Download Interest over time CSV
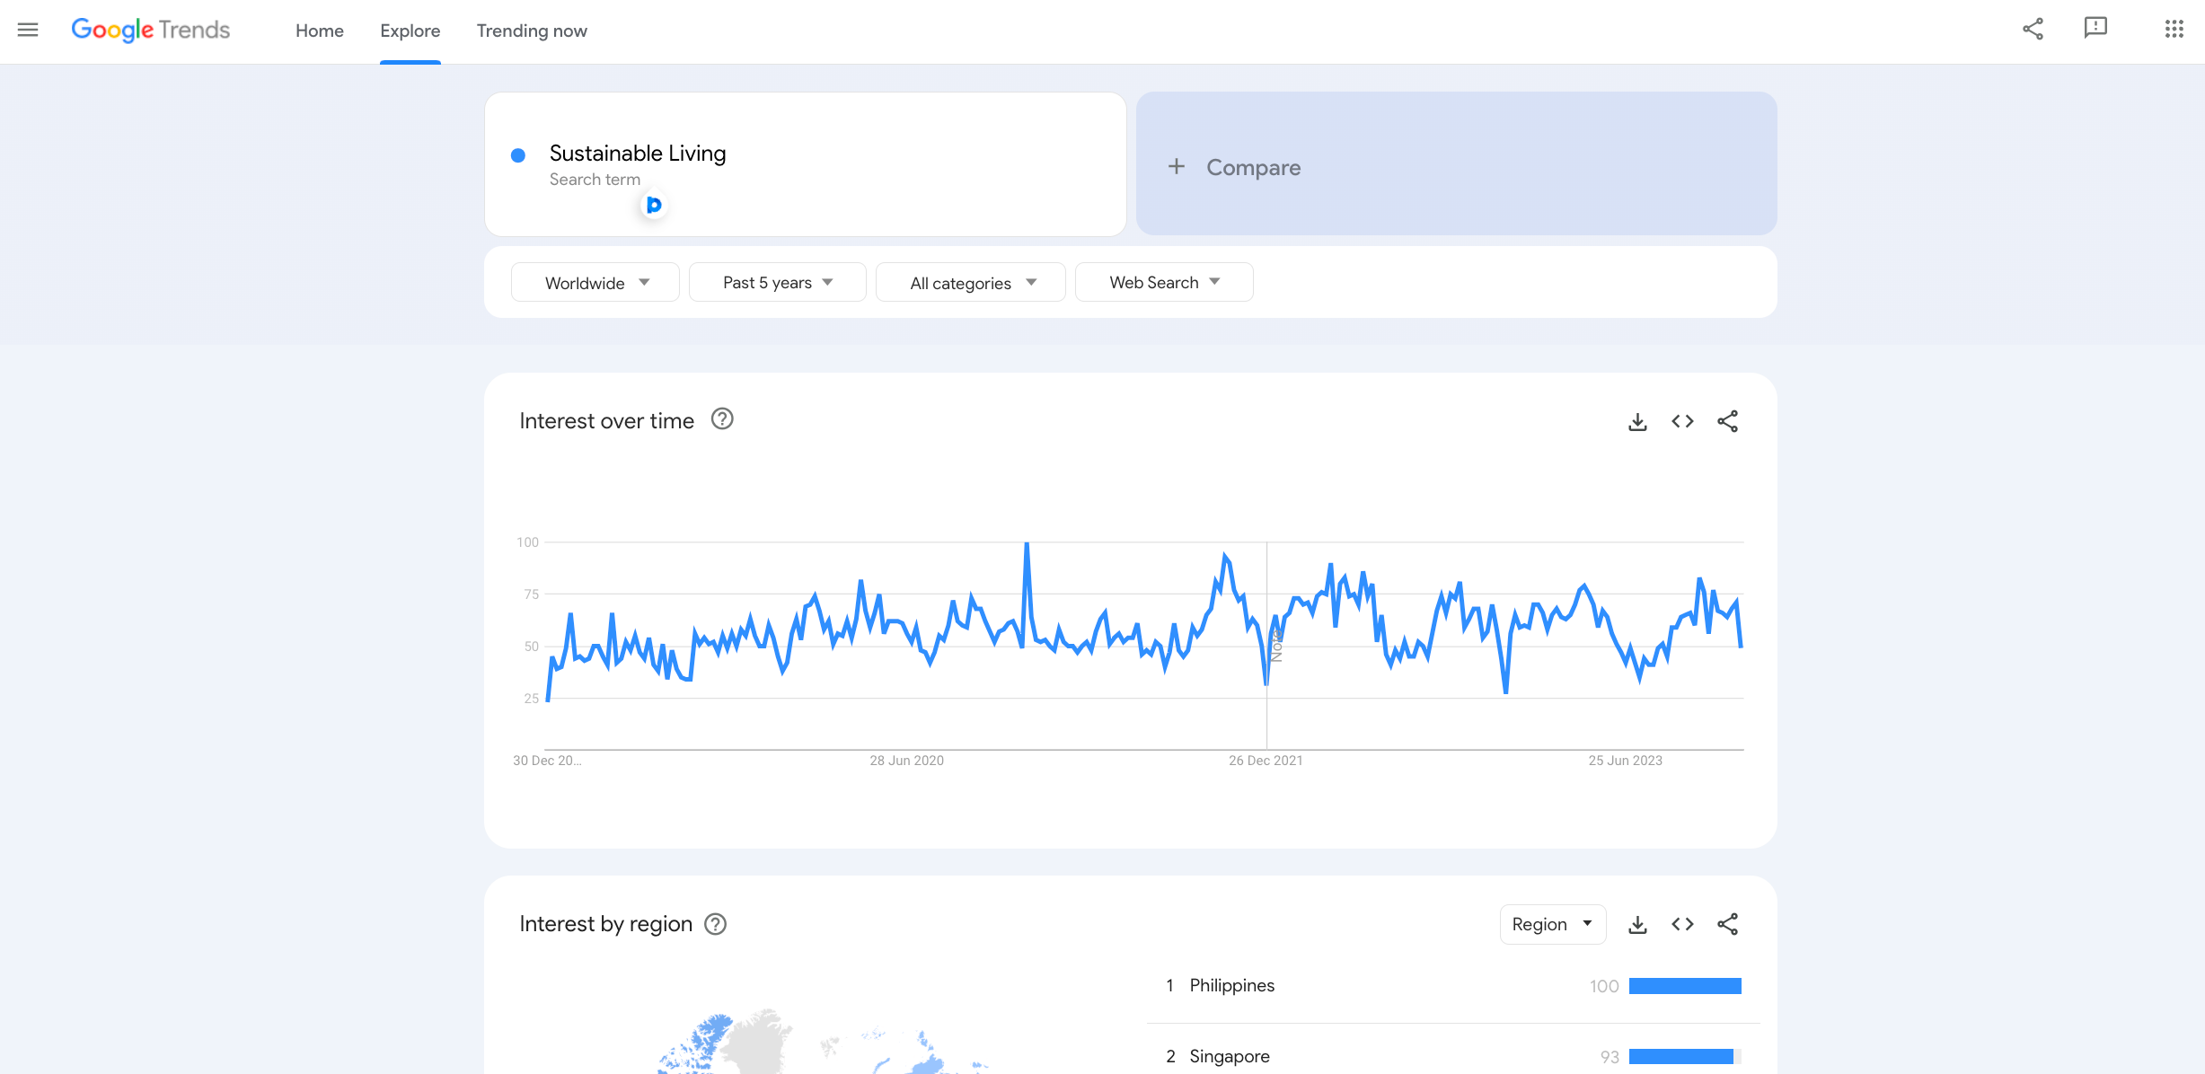This screenshot has height=1074, width=2205. coord(1637,421)
